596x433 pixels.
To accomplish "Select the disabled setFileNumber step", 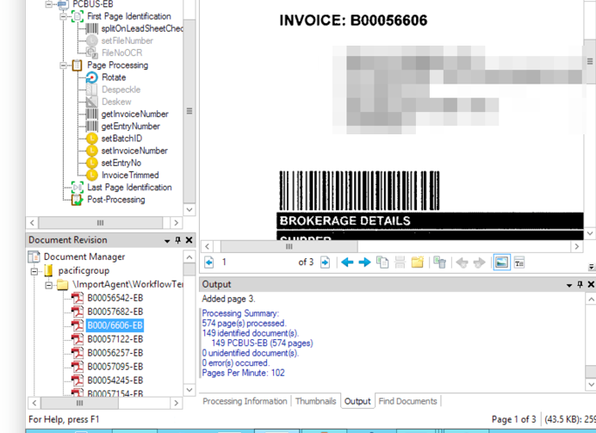I will 127,40.
